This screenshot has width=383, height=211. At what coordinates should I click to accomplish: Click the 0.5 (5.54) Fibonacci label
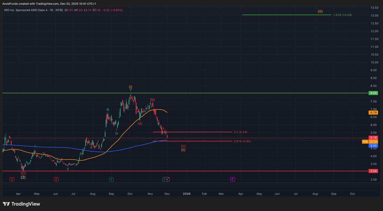[x=241, y=132]
